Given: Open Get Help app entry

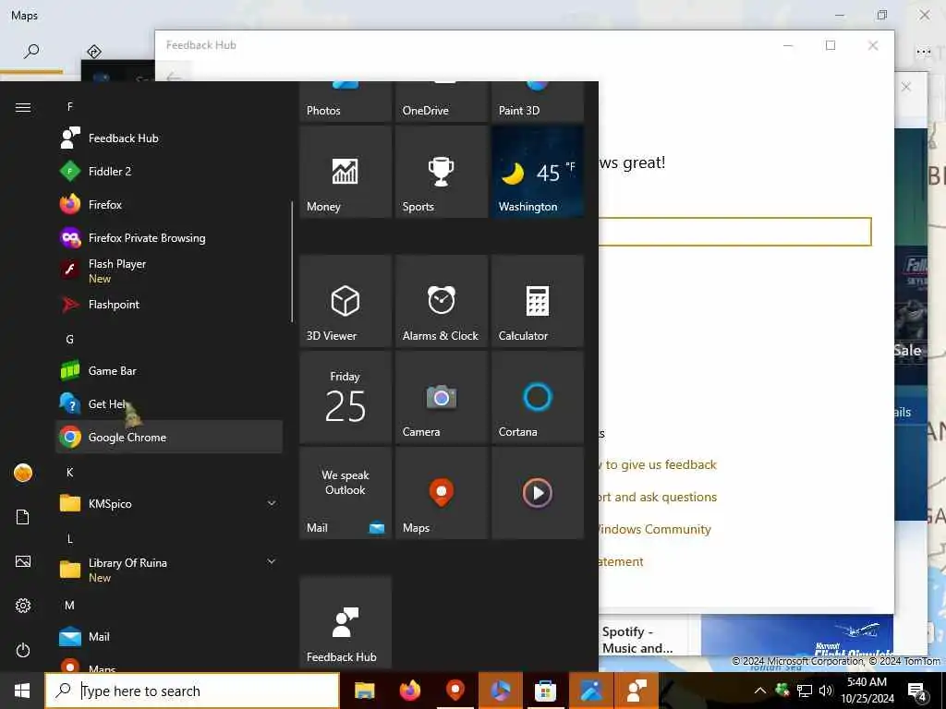Looking at the screenshot, I should point(169,403).
